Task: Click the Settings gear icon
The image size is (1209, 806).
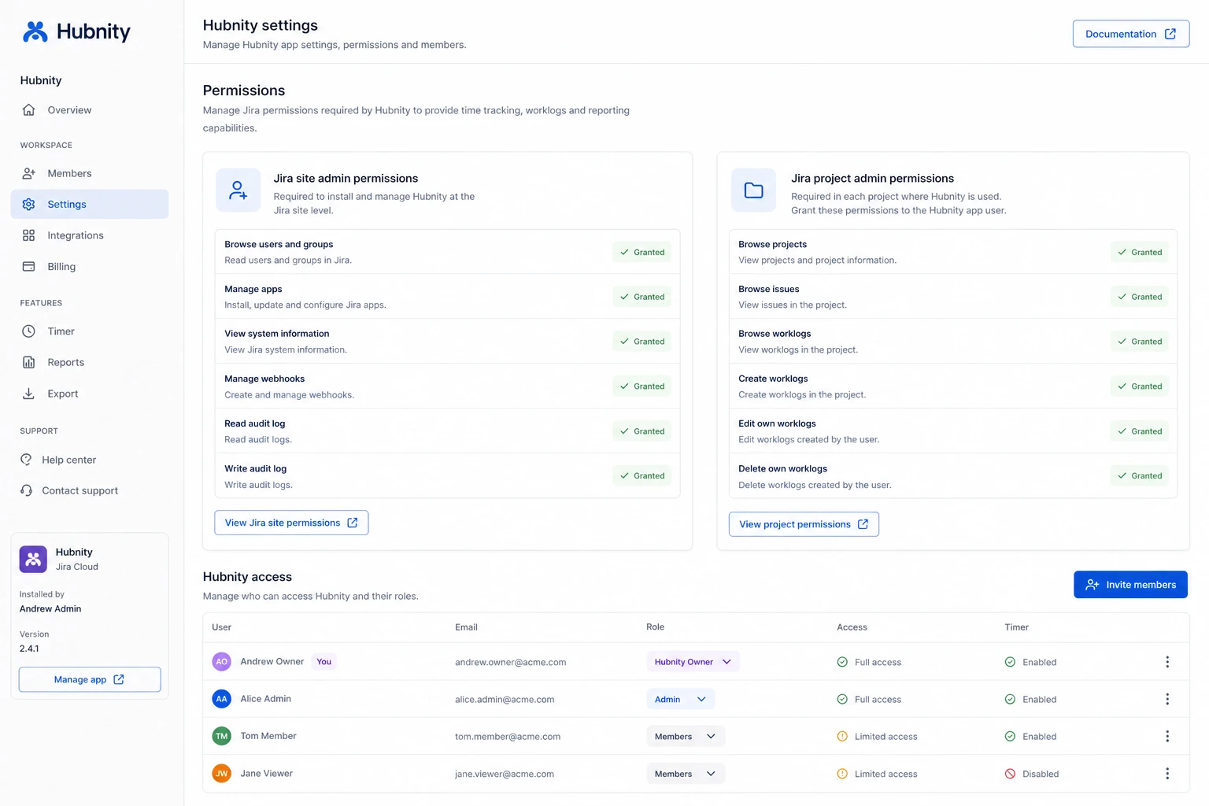Action: click(x=28, y=204)
